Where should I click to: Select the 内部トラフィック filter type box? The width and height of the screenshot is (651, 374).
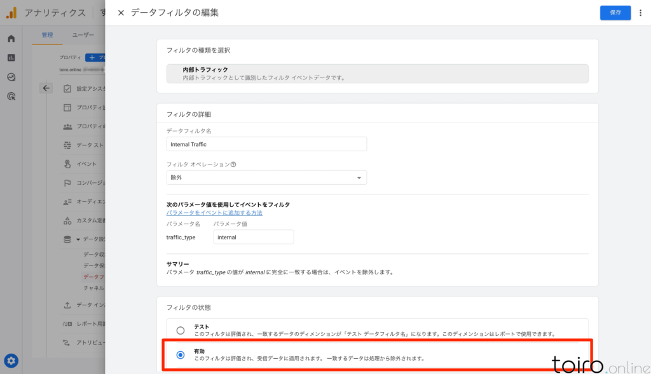pyautogui.click(x=377, y=74)
